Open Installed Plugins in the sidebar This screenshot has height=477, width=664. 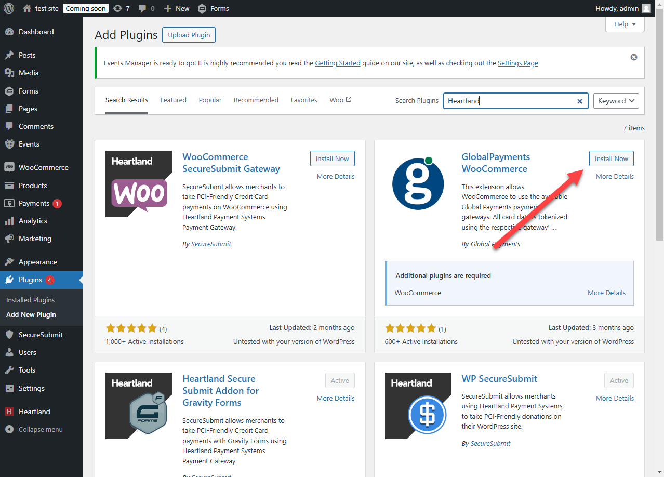30,300
